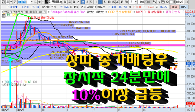
Task: Click the square marker before DI+가 DI-를
Action: point(134,12)
